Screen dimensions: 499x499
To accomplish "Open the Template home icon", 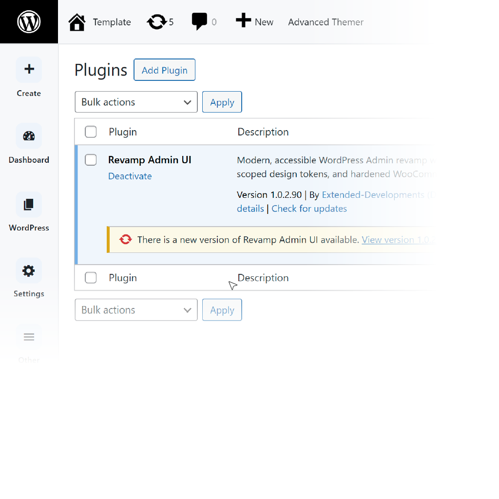I will (x=77, y=22).
